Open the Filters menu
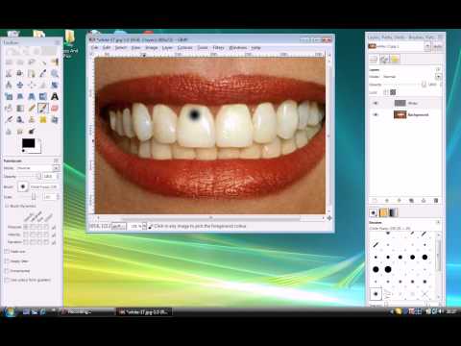The width and height of the screenshot is (461, 346). (x=218, y=48)
